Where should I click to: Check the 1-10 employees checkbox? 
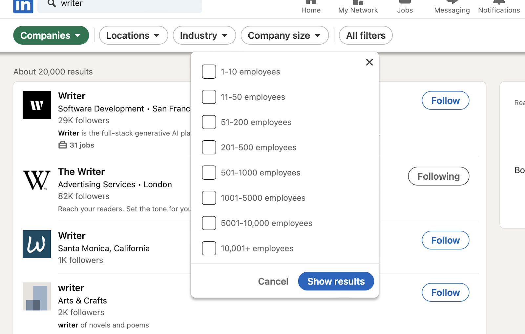[209, 71]
